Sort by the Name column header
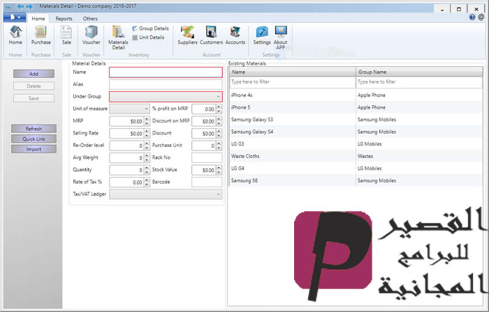Image resolution: width=489 pixels, height=312 pixels. tap(293, 72)
